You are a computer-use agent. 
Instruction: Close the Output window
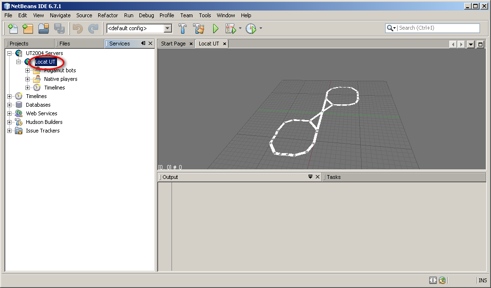point(318,177)
